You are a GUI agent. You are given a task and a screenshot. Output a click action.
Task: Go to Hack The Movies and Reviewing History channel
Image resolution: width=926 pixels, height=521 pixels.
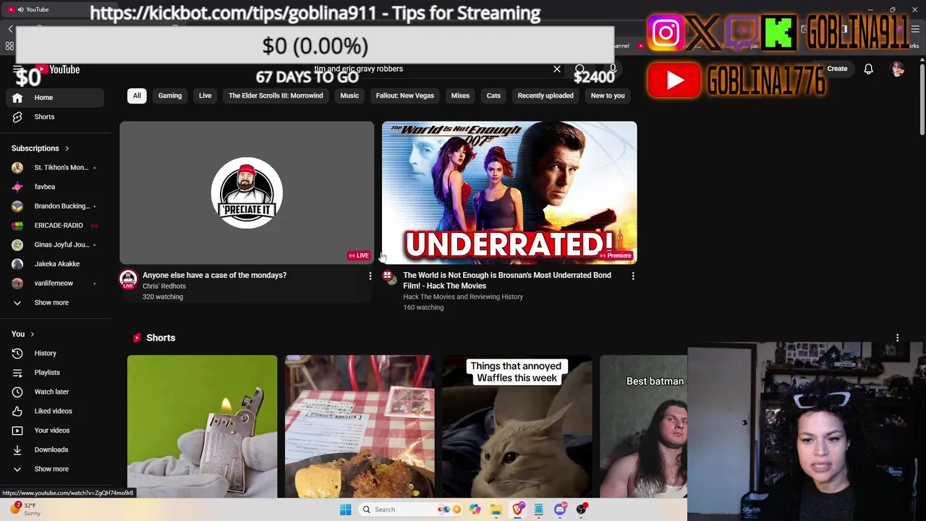463,297
